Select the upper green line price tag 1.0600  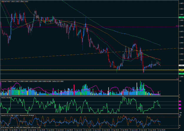(181, 17)
